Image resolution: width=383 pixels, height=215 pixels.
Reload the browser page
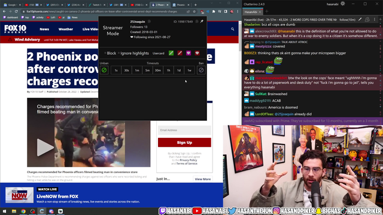(x=16, y=11)
